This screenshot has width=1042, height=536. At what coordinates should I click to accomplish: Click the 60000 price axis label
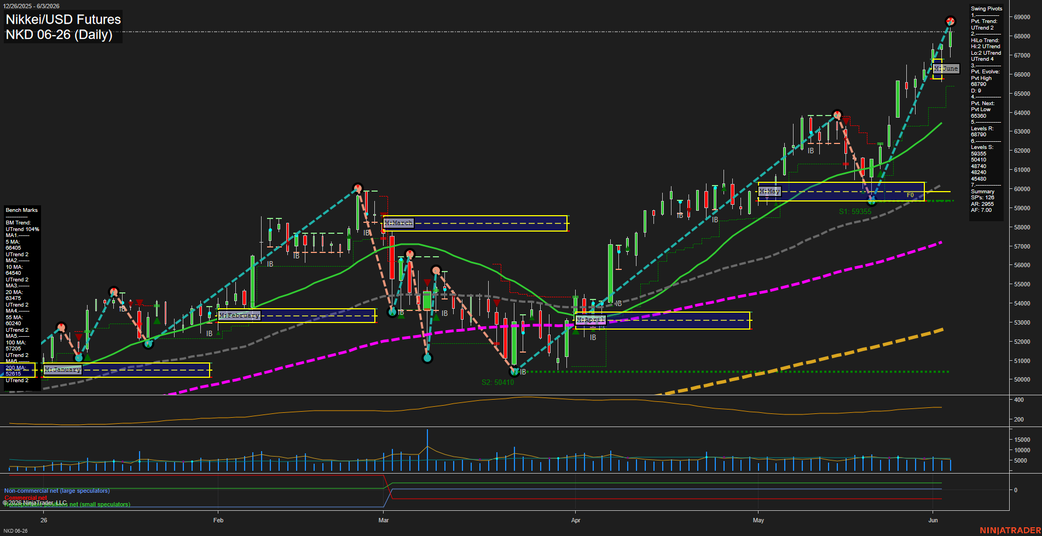(1022, 189)
